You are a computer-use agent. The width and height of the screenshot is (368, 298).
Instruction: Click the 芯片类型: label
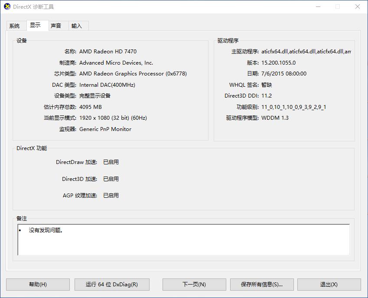point(65,73)
